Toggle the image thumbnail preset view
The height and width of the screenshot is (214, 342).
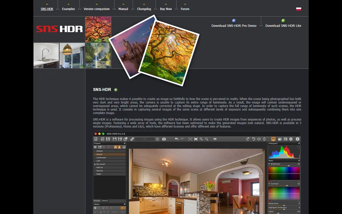124,147
